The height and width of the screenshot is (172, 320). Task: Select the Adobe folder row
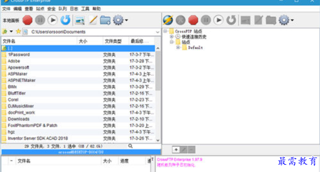[78, 61]
